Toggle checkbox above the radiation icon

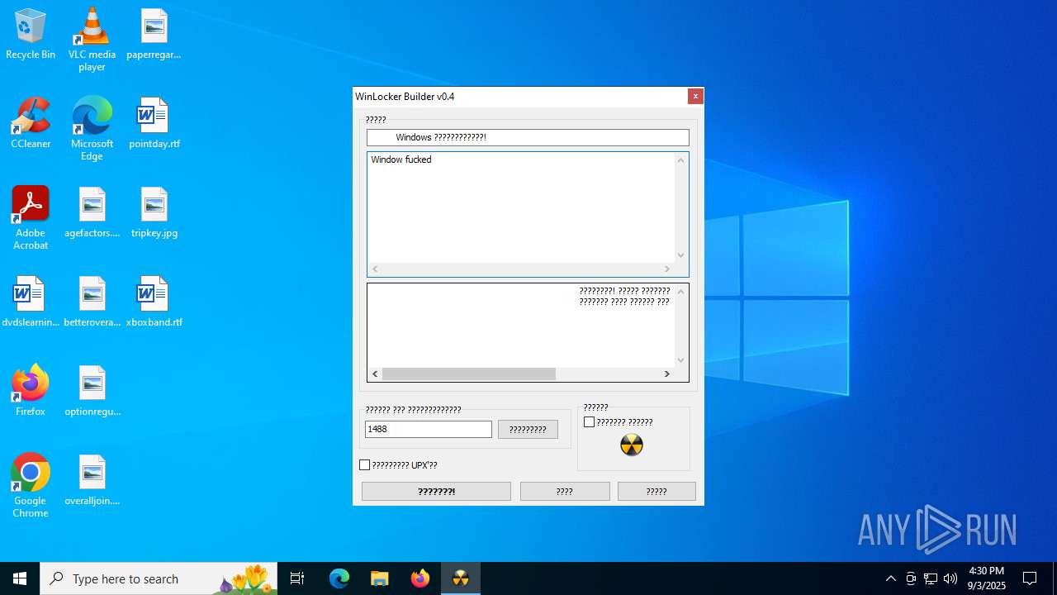pos(589,422)
